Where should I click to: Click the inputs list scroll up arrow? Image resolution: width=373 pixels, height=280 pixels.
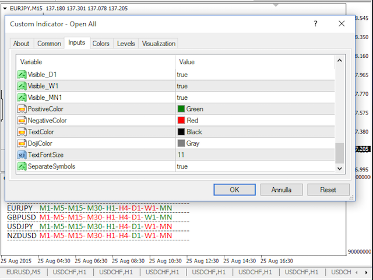(x=340, y=61)
